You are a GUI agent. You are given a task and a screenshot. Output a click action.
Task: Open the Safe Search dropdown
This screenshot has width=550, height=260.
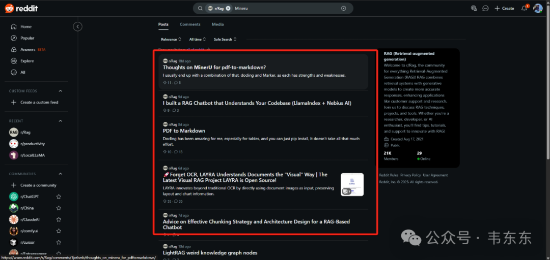click(225, 39)
